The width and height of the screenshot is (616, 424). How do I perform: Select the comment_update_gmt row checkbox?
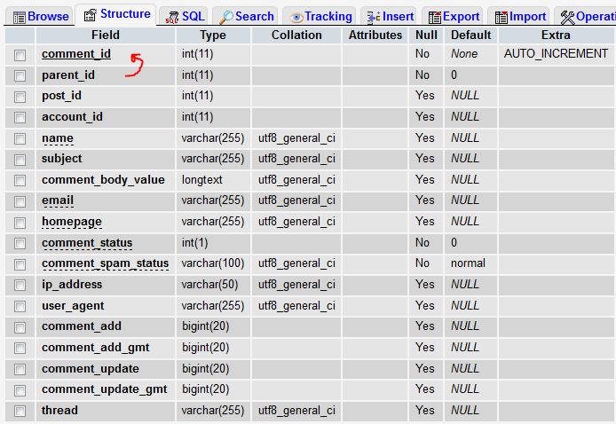(x=20, y=390)
